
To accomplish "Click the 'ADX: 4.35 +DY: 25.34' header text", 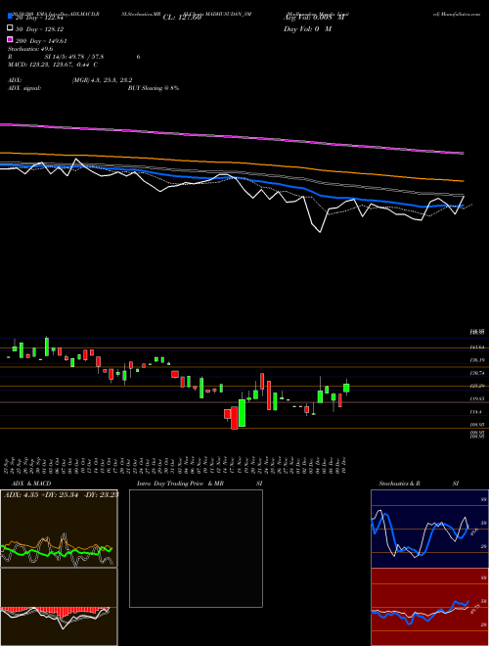I will 42,494.
